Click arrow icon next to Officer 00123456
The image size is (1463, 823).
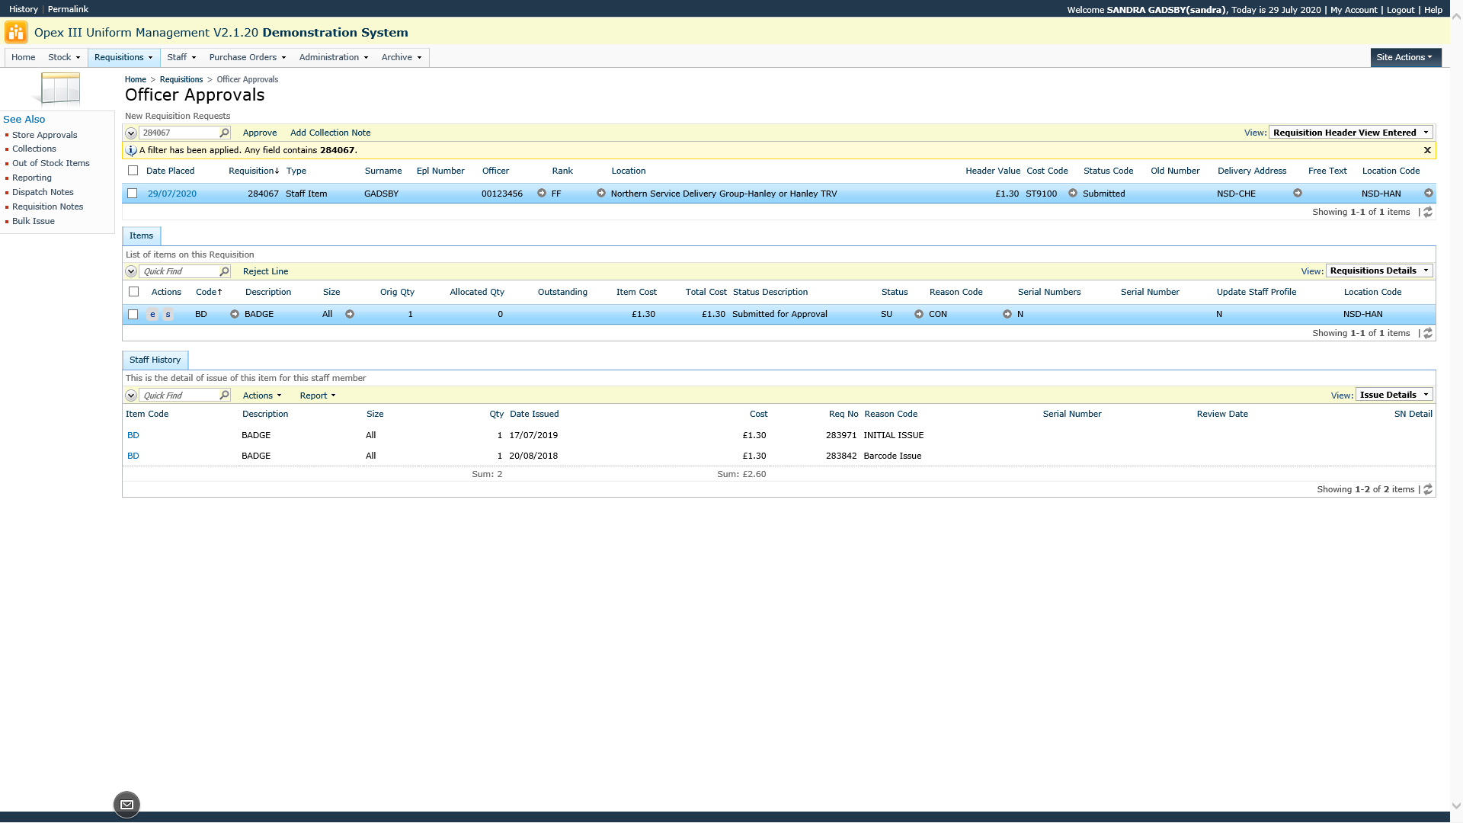click(x=542, y=194)
